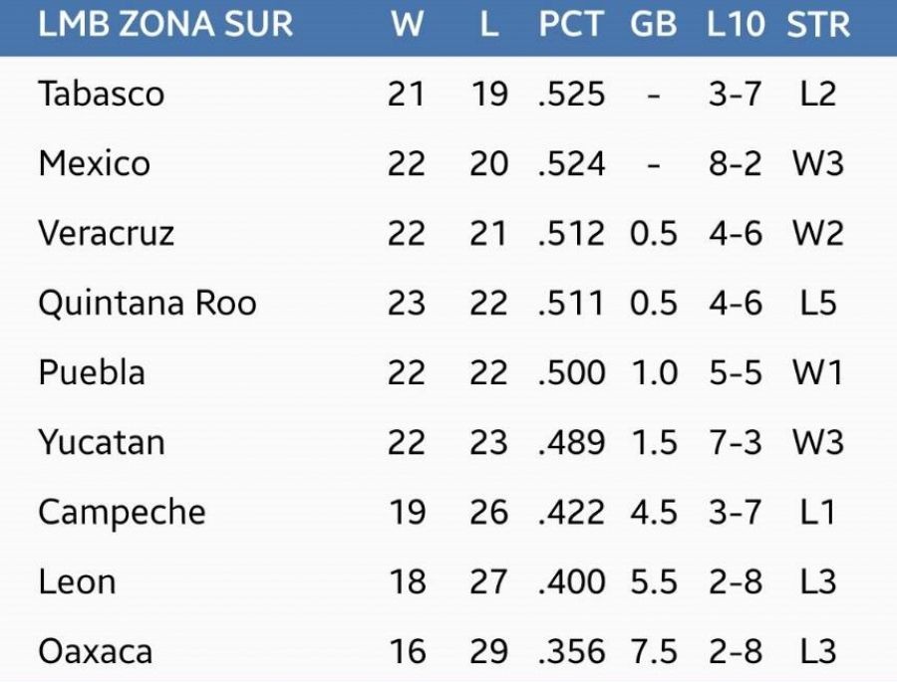Click the PCT column header
The image size is (897, 682).
571,24
